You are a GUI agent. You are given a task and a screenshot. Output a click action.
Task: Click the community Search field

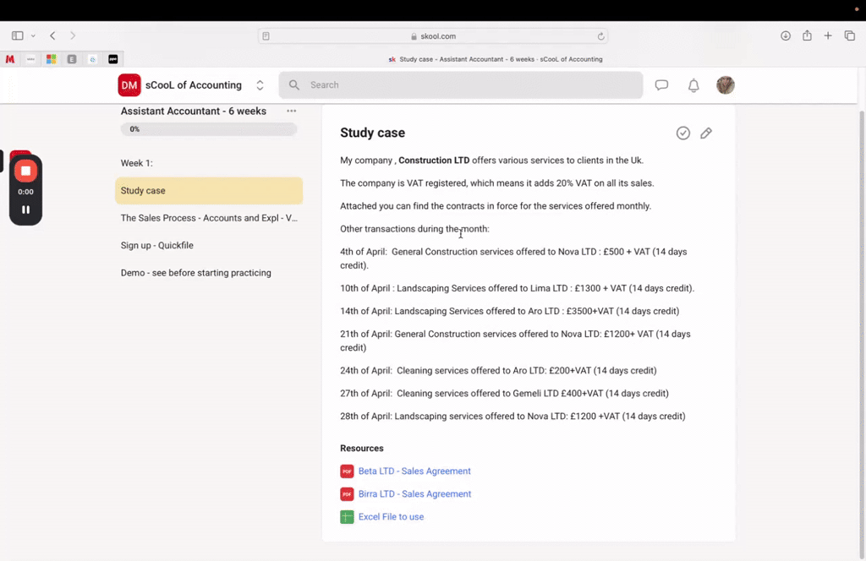coord(461,85)
